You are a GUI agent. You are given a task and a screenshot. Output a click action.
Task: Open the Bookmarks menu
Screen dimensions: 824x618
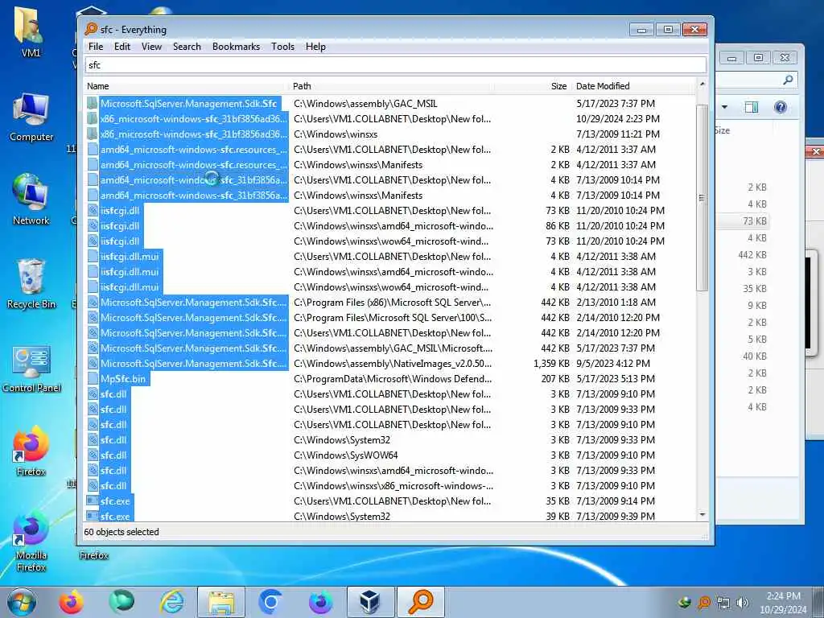236,46
